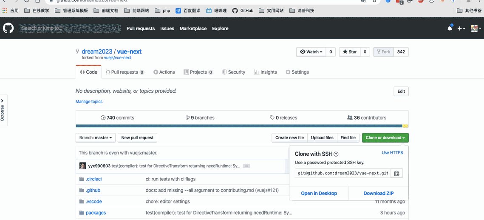This screenshot has width=484, height=220.
Task: Open the 实用网站 bookmark folder
Action: coord(272,11)
